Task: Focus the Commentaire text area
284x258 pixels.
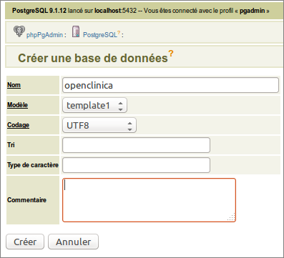Action: click(149, 200)
